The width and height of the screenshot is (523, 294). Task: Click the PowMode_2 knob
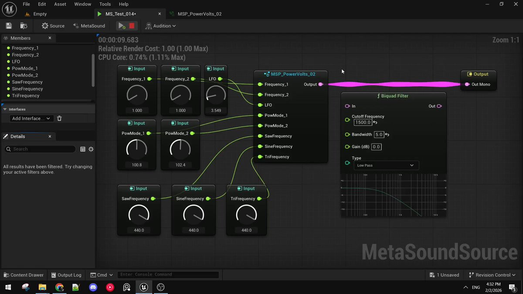point(180,149)
